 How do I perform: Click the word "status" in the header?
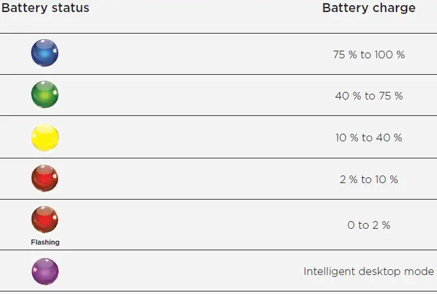(68, 8)
